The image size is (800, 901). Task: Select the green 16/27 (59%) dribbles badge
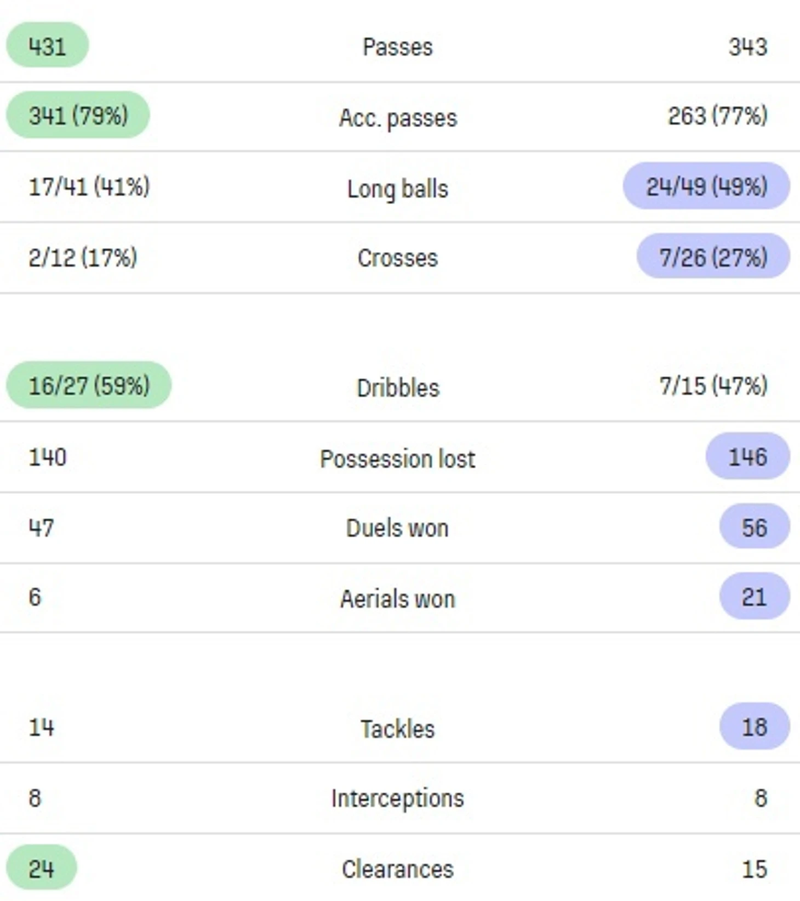point(89,385)
